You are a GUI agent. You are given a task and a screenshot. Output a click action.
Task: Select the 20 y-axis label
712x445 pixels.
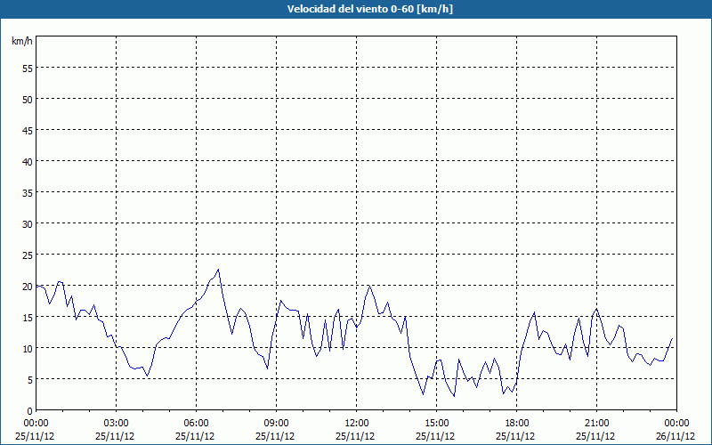tap(28, 286)
